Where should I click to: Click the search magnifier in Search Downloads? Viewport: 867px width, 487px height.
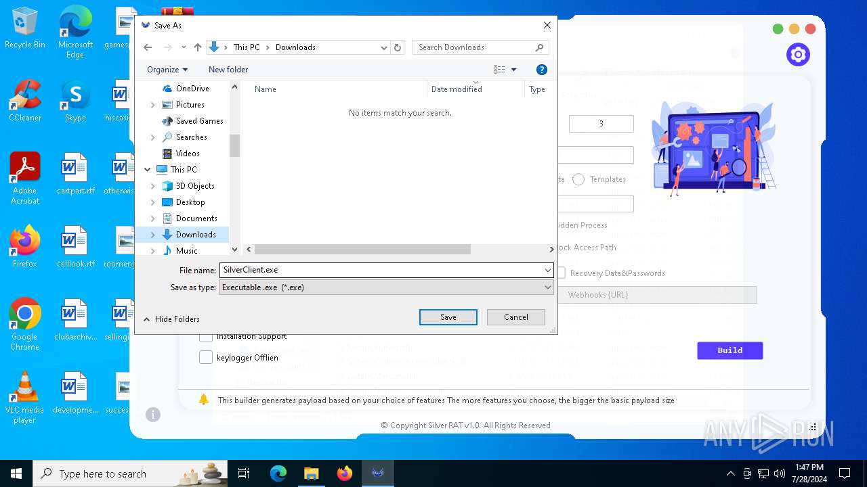click(x=539, y=47)
